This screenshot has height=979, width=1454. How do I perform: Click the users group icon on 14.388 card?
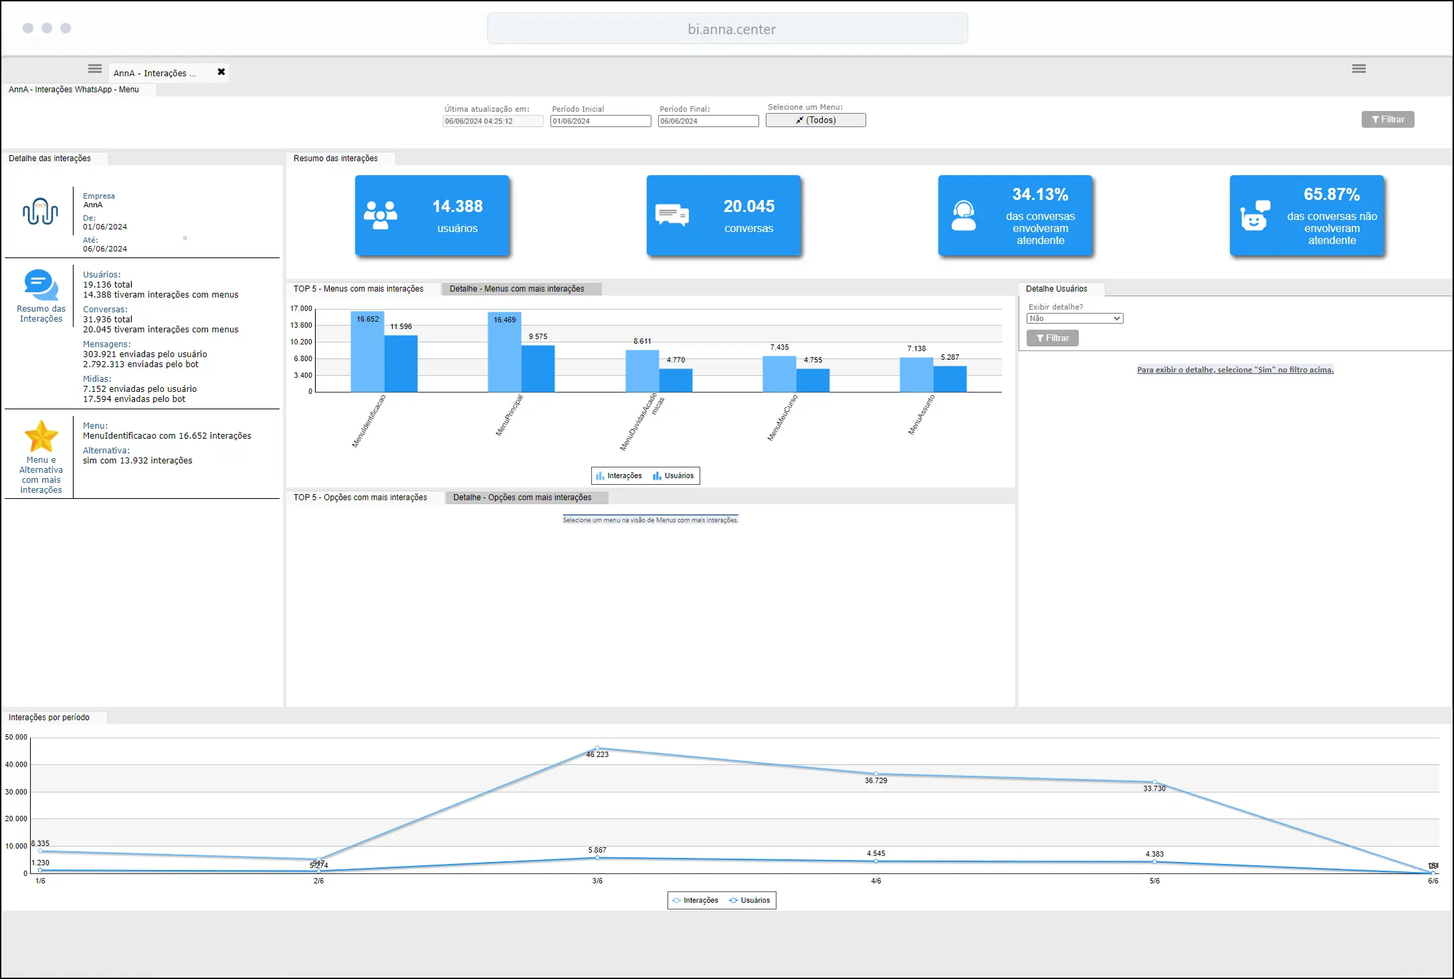[381, 215]
